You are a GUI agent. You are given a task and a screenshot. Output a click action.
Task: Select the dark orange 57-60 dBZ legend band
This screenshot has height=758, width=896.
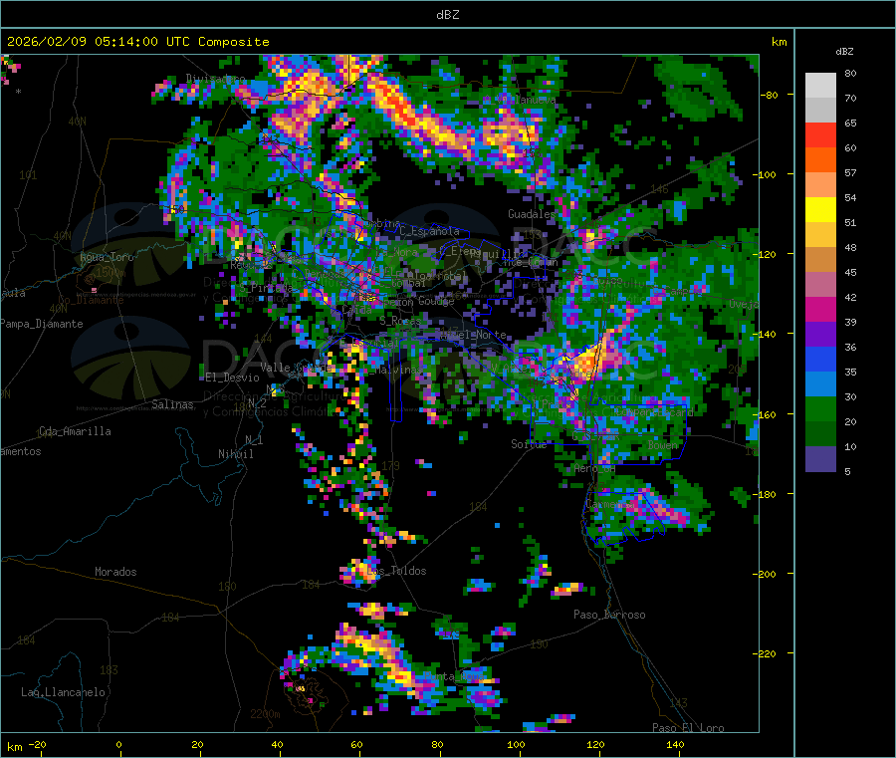(x=820, y=160)
